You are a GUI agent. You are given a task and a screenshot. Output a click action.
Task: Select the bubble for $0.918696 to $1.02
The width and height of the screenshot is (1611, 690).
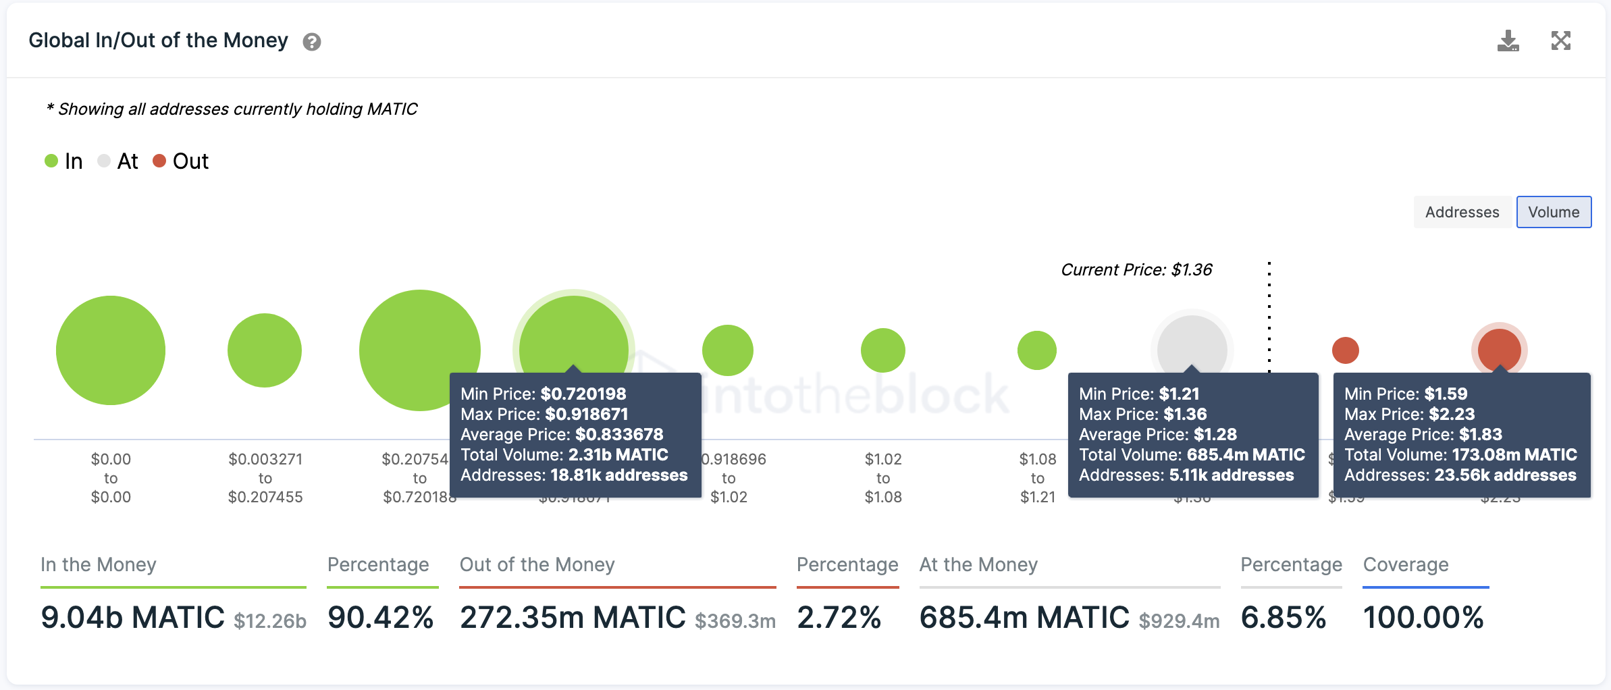[x=728, y=350]
